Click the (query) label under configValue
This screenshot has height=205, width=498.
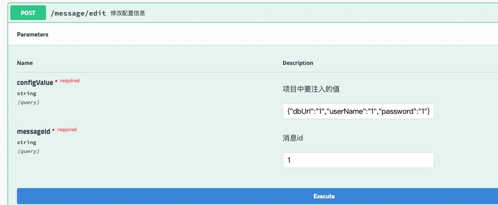28,102
